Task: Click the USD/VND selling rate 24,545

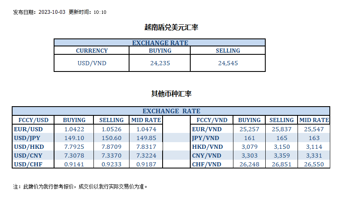Action: (x=228, y=64)
